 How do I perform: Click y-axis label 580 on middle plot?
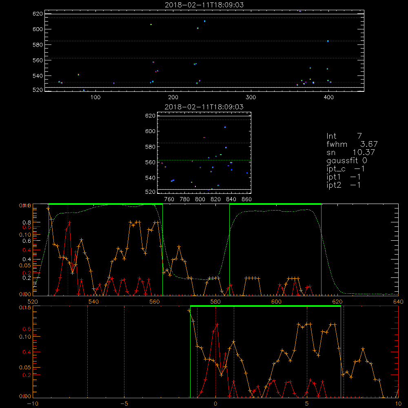click(150, 147)
